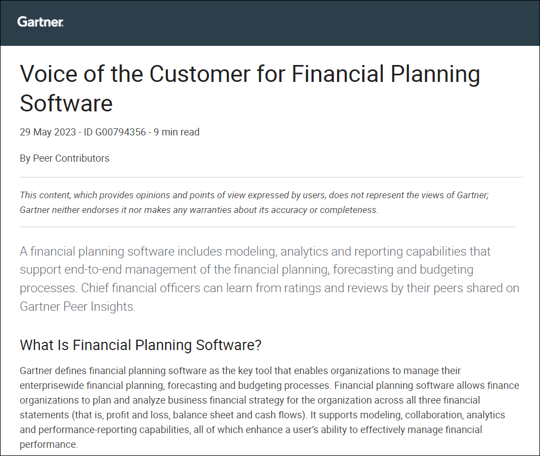Click the "What Is Financial Planning Software?" heading
Image resolution: width=540 pixels, height=456 pixels.
(141, 345)
